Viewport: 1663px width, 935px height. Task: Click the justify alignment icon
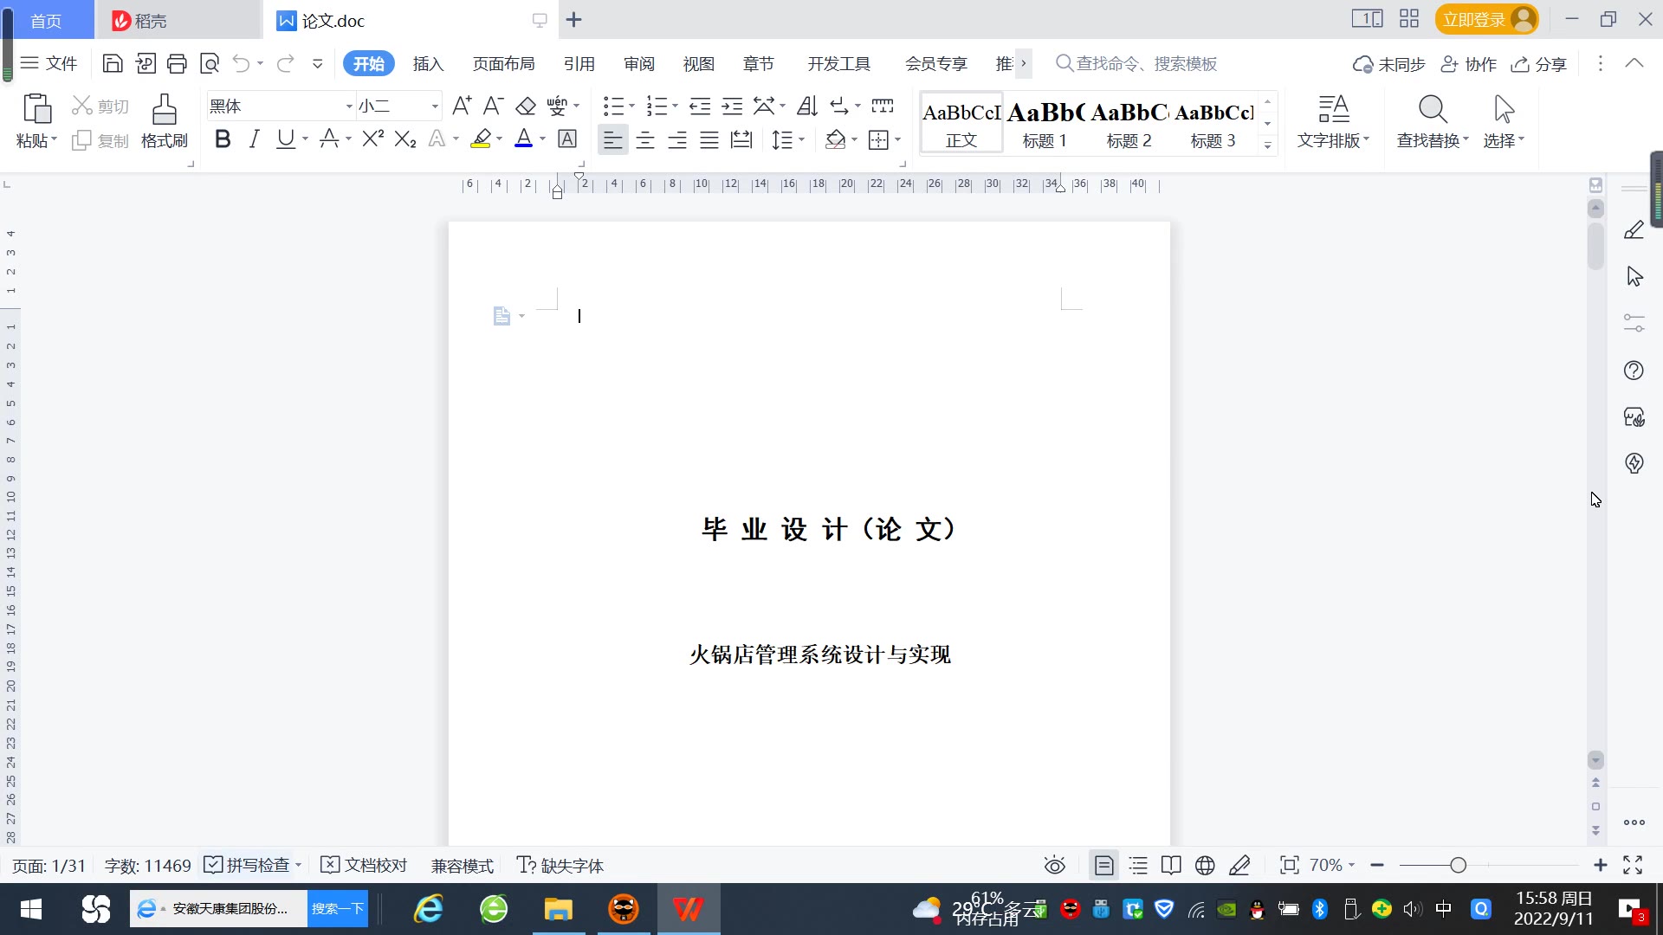[x=709, y=139]
